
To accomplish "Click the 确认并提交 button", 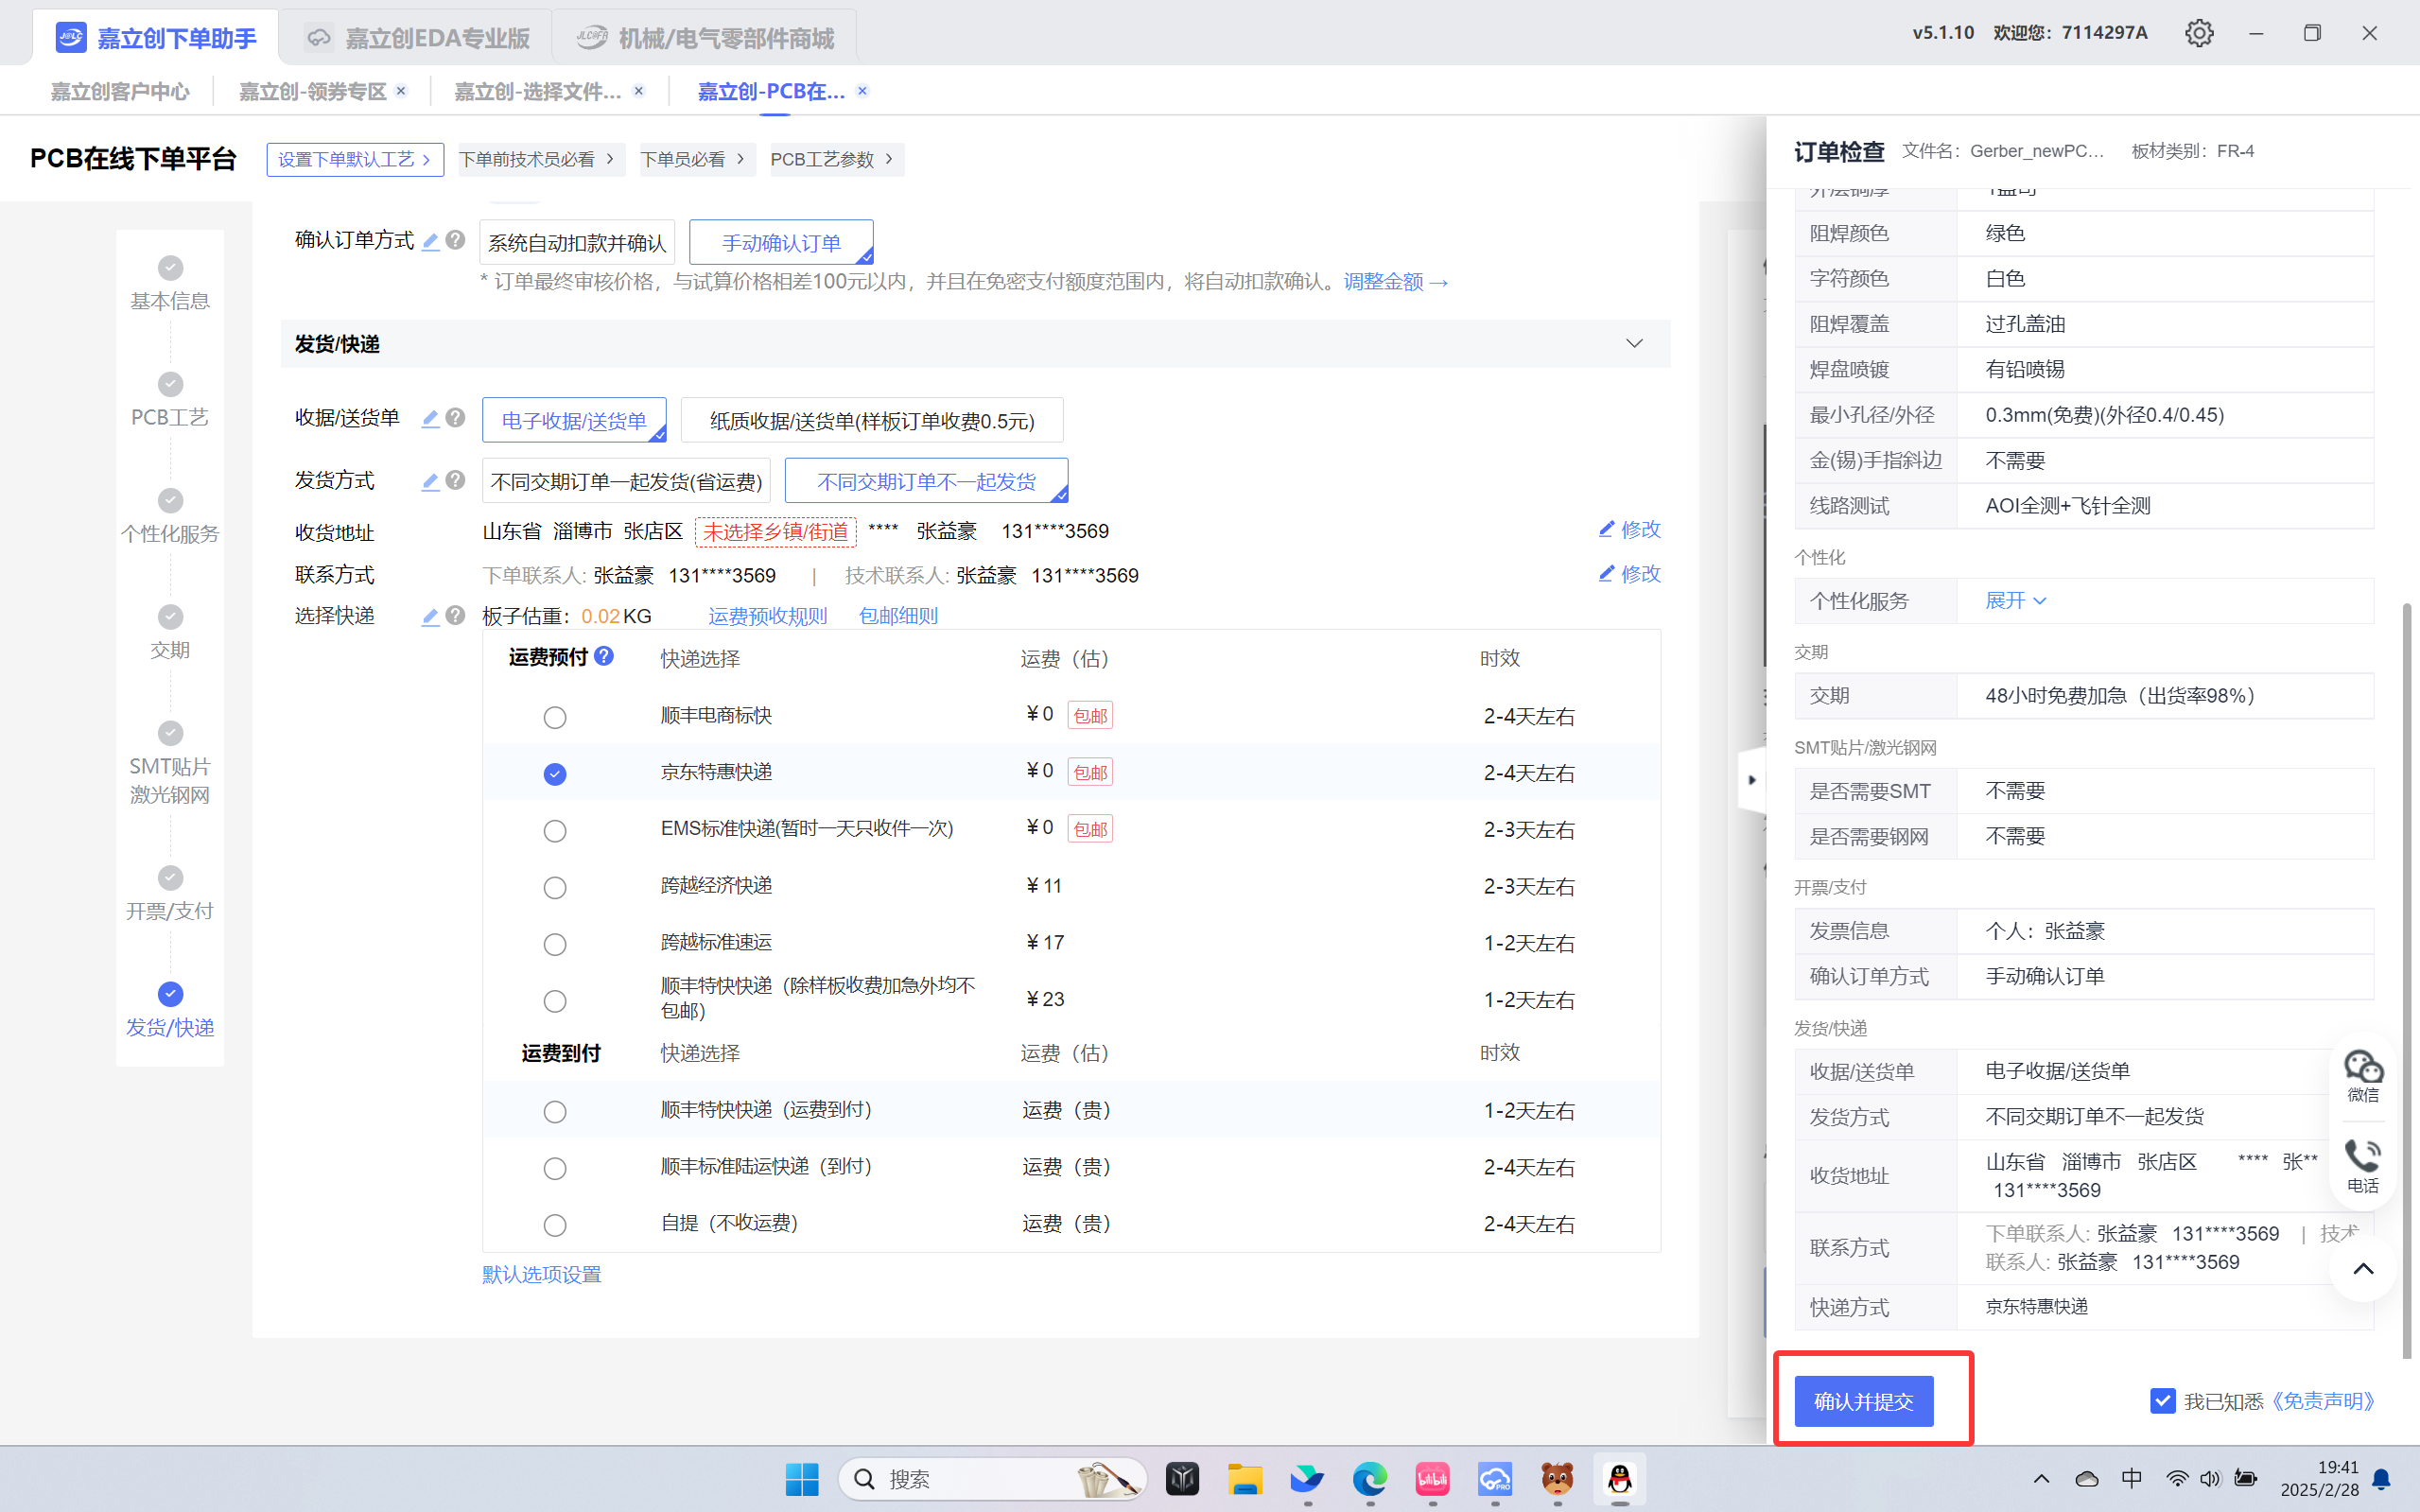I will pos(1863,1400).
